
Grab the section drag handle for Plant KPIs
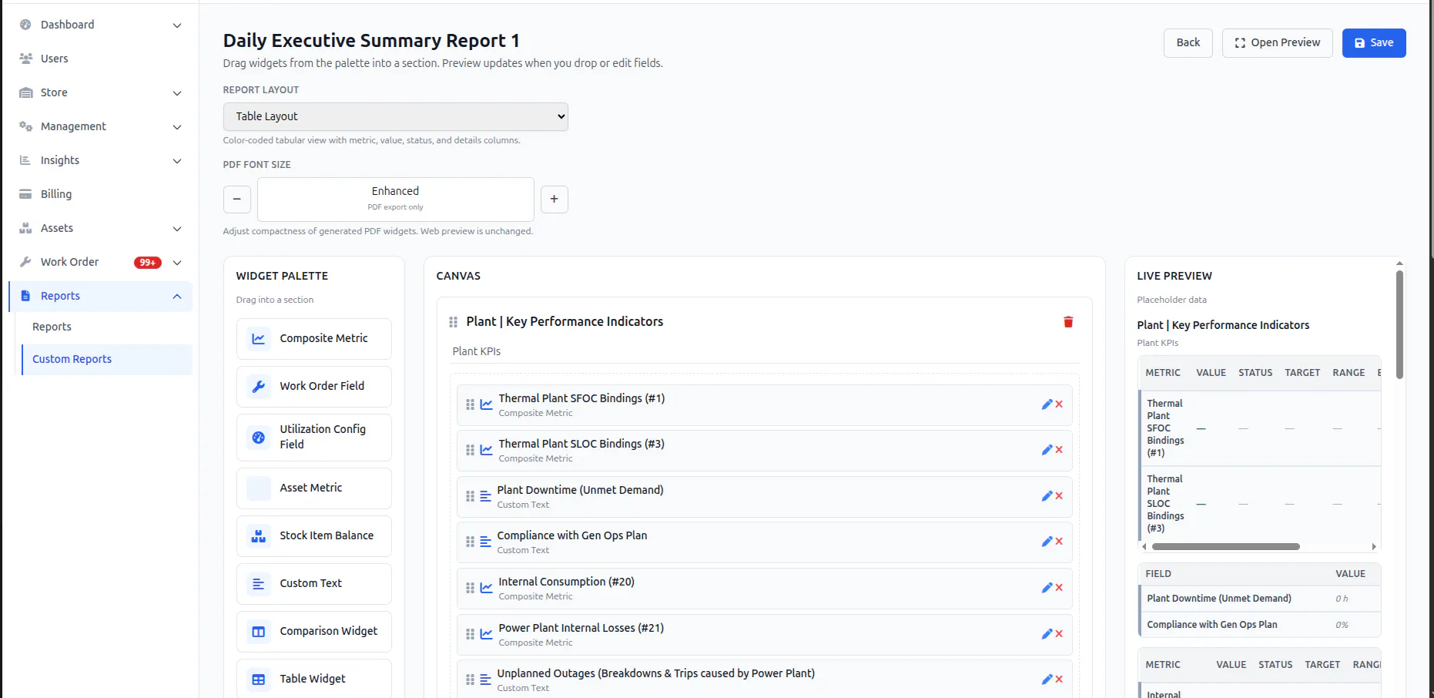[x=453, y=322]
